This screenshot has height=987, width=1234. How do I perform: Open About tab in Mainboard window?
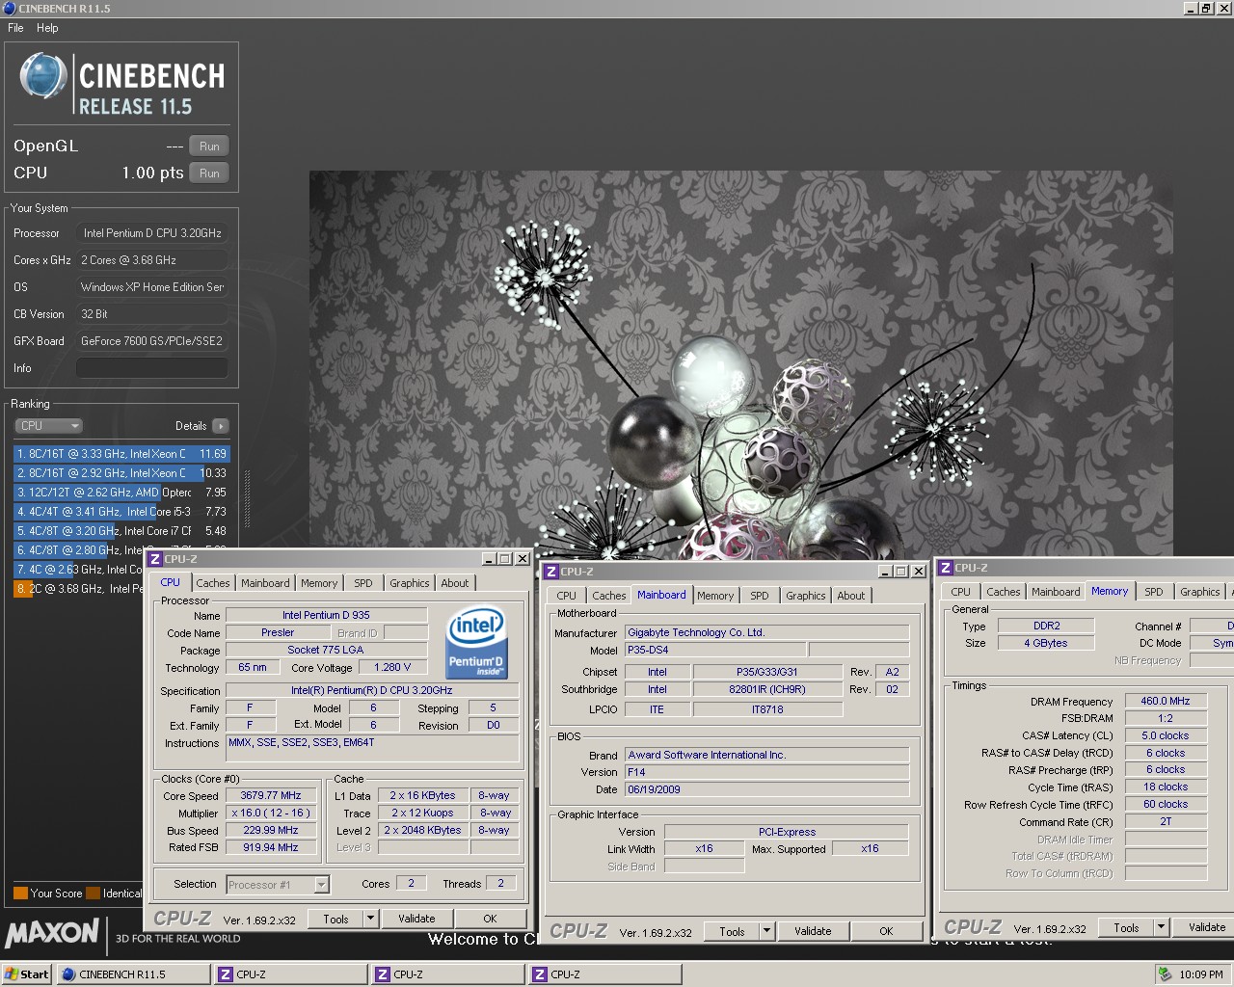click(x=851, y=596)
